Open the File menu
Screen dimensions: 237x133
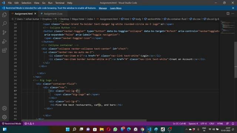(x=10, y=3)
